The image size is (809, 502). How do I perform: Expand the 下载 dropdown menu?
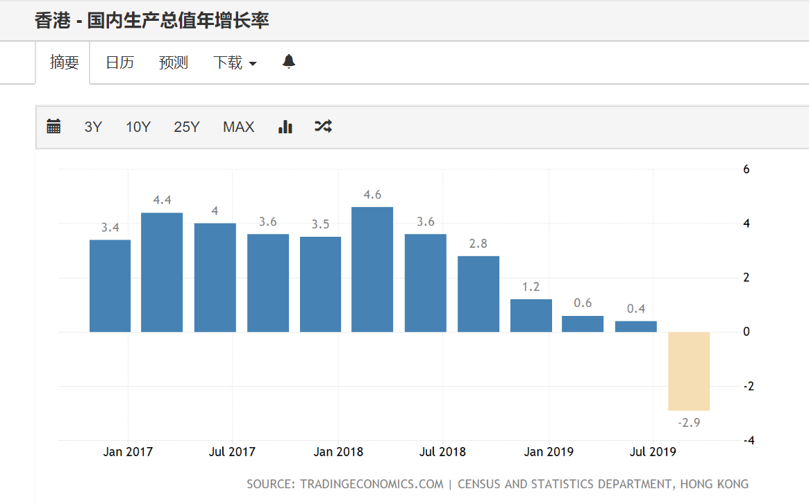coord(235,62)
